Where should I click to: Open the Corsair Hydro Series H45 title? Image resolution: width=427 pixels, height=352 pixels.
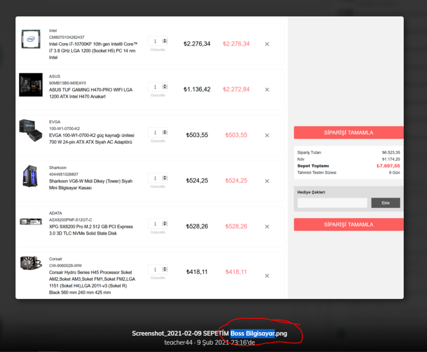click(92, 282)
